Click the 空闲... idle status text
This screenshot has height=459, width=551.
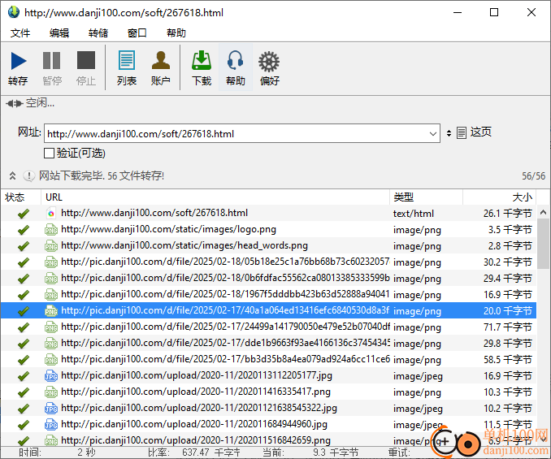click(40, 103)
